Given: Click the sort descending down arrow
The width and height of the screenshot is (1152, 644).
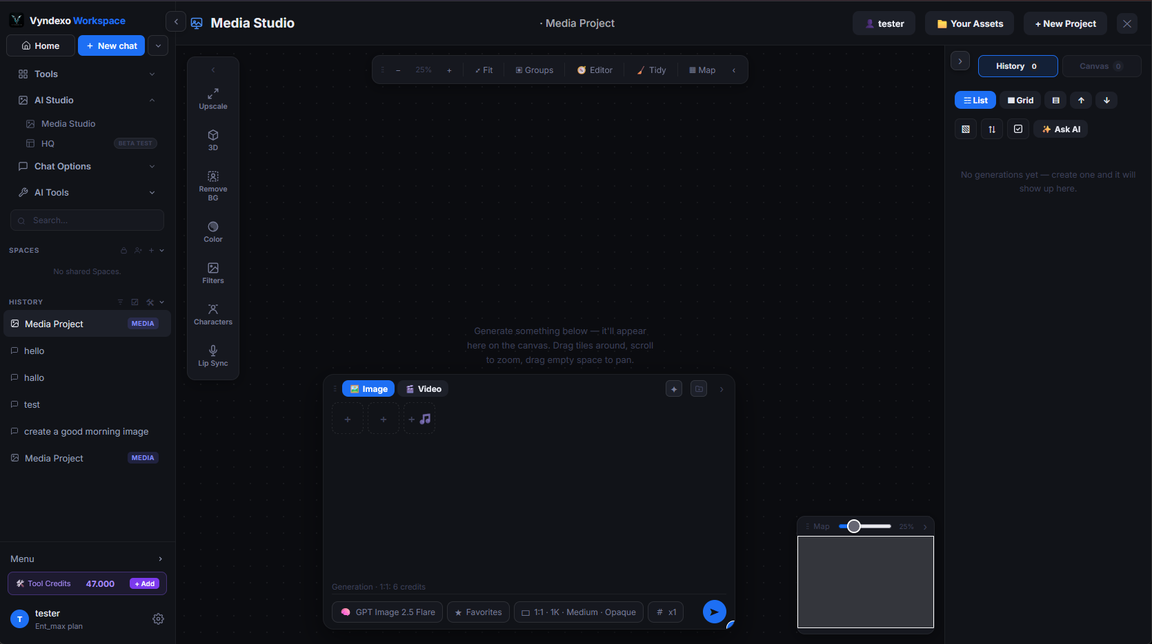Looking at the screenshot, I should point(1106,101).
